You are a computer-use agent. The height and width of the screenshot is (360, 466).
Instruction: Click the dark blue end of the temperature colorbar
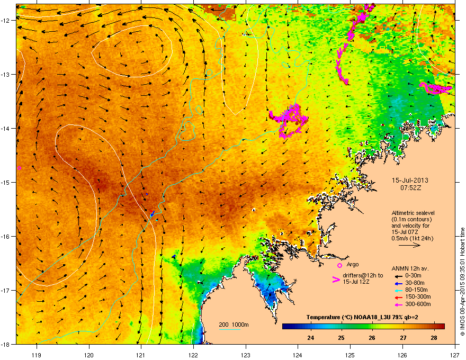tap(287, 326)
